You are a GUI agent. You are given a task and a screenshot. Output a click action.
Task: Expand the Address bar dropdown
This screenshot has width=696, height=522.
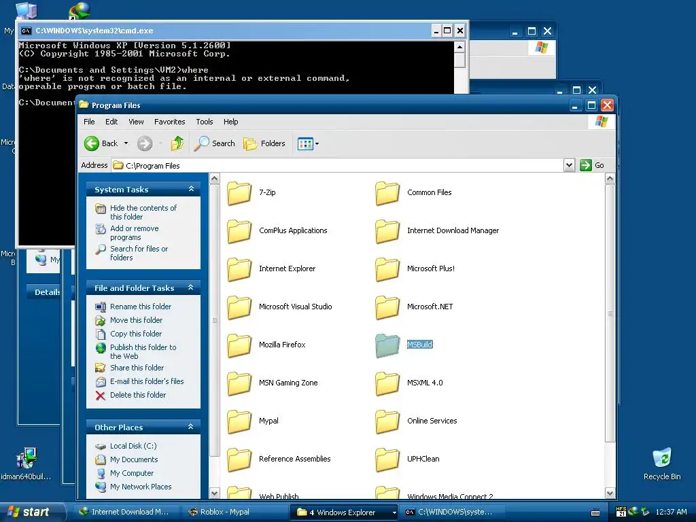pos(569,165)
